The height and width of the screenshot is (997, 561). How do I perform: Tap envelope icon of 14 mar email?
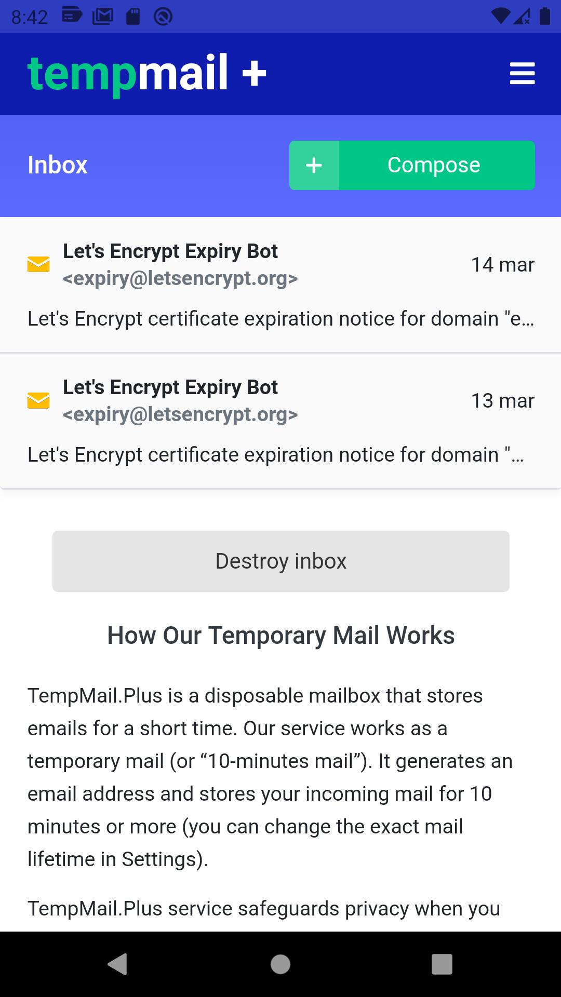[x=38, y=264]
